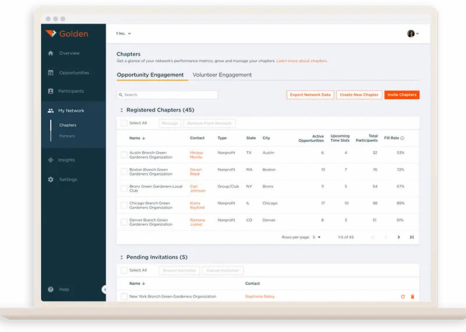Open Opportunities in sidebar

click(x=74, y=73)
